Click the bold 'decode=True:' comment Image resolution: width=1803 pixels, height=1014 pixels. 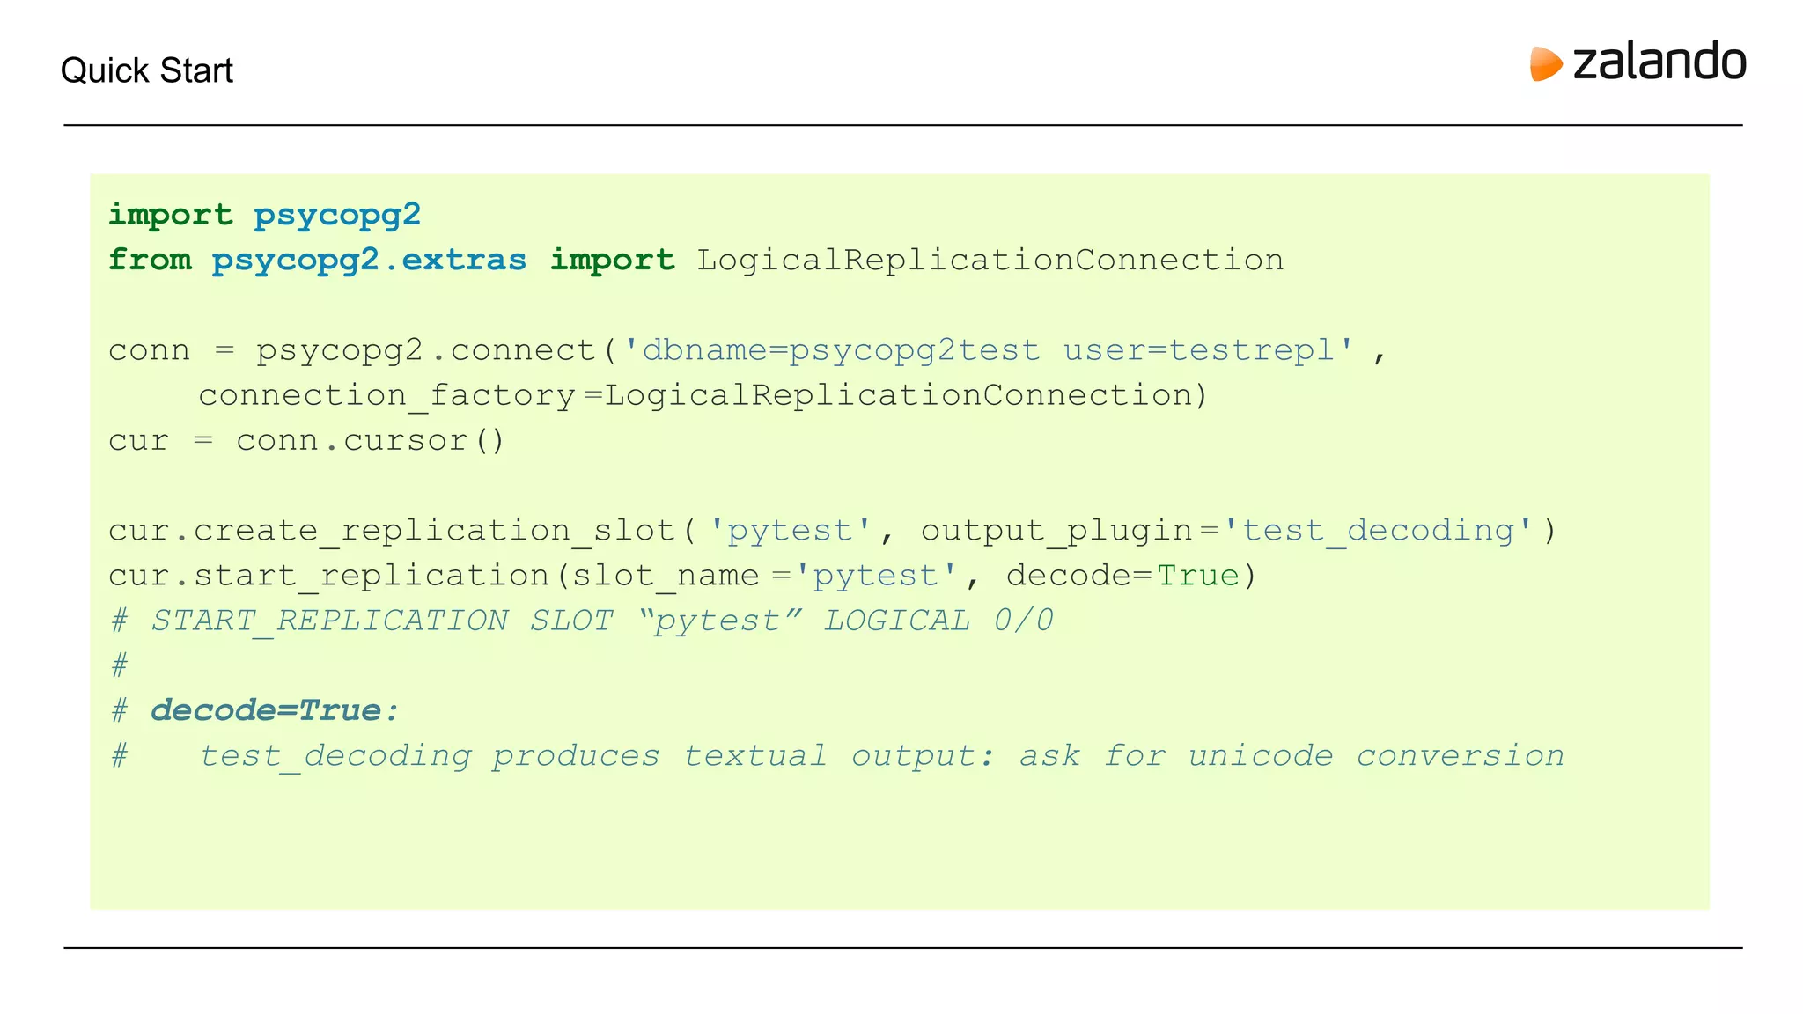pos(275,710)
